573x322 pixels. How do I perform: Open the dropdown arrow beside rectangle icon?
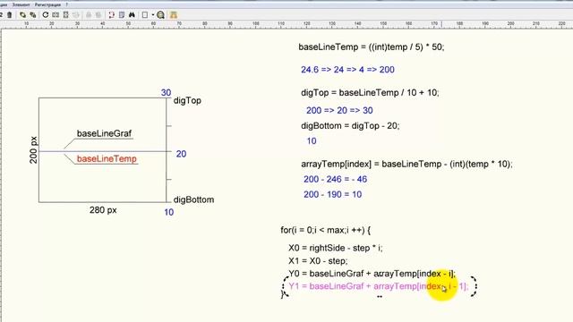point(153,15)
